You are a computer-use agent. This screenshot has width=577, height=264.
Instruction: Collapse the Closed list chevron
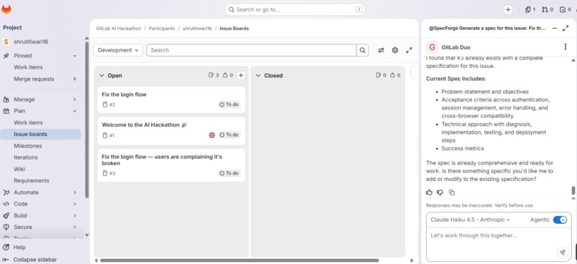click(x=258, y=75)
